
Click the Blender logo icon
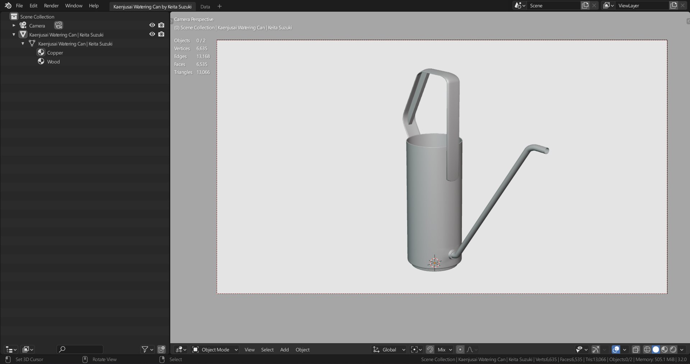pyautogui.click(x=8, y=6)
